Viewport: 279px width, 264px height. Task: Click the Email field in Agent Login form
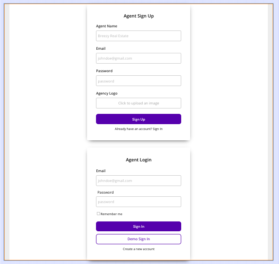(x=138, y=181)
